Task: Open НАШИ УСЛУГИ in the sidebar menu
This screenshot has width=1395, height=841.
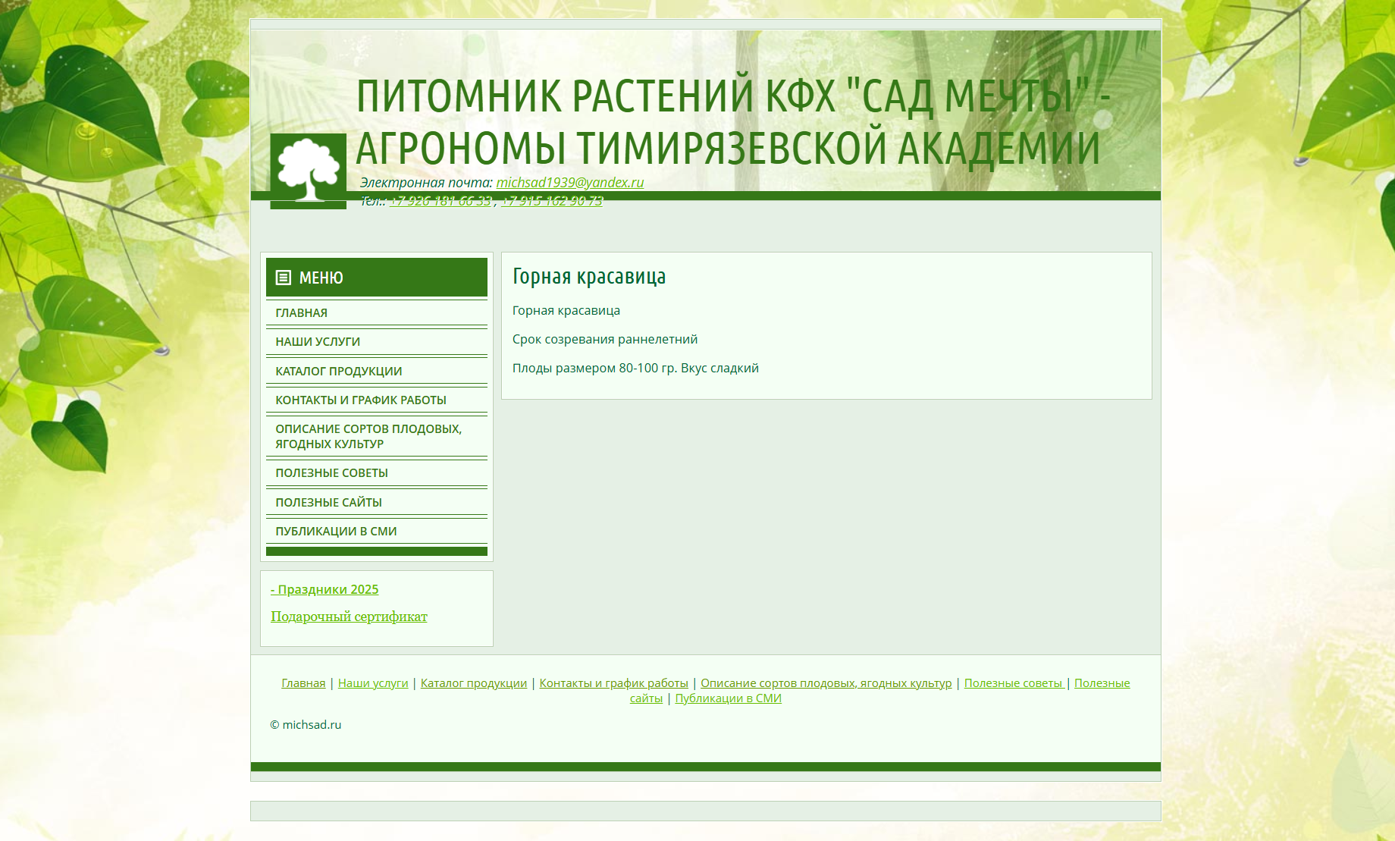Action: point(318,341)
